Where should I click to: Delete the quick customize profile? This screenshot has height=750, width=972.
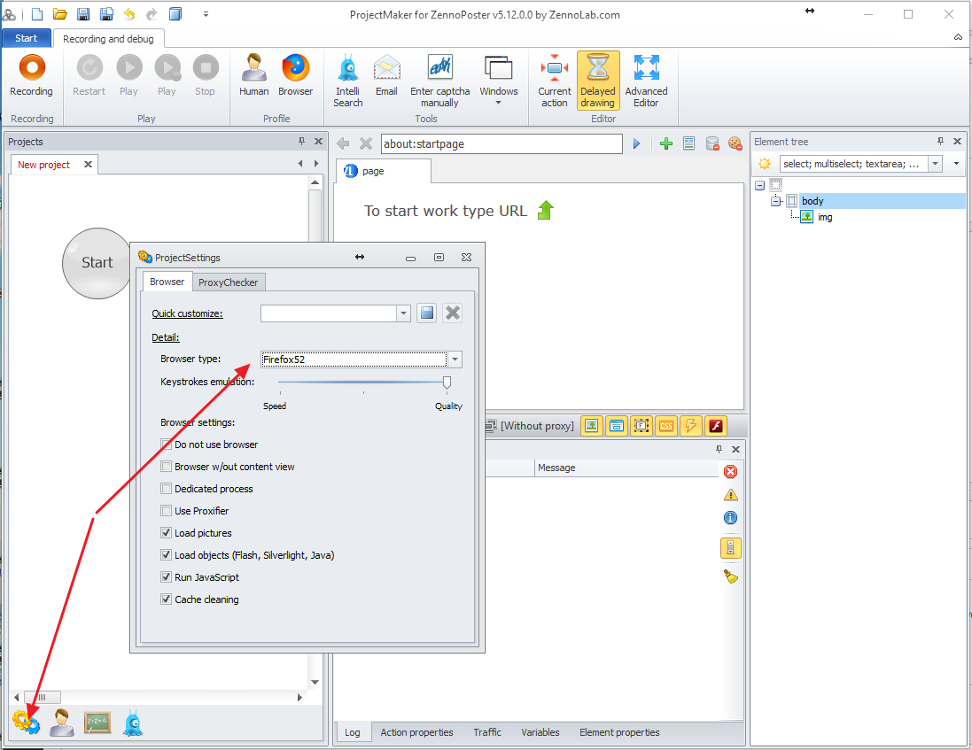coord(453,313)
